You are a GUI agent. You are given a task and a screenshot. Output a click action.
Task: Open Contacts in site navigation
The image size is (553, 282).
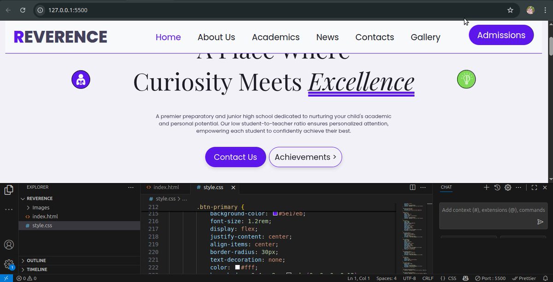375,37
